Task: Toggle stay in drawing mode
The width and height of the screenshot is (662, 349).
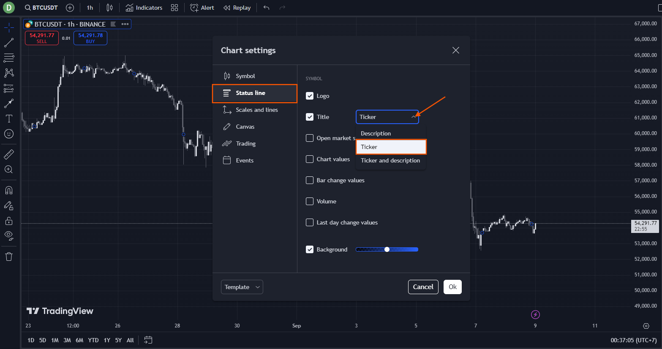Action: (x=9, y=206)
